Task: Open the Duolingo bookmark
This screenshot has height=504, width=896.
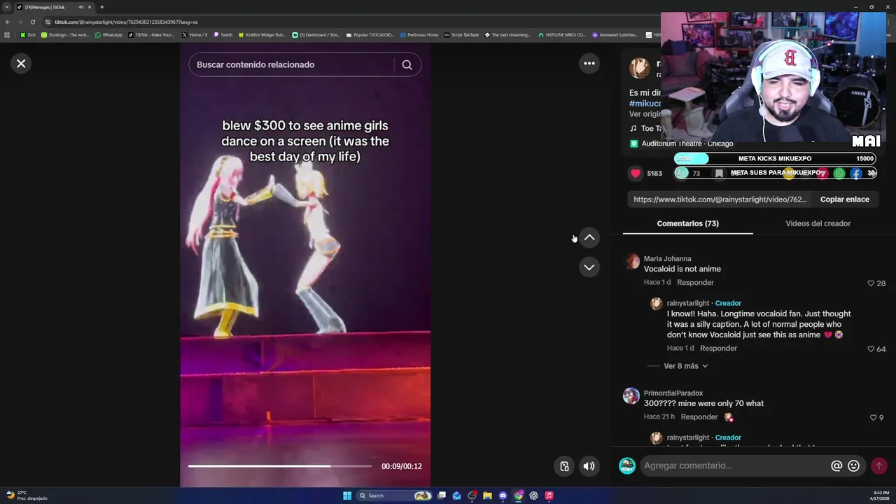Action: point(65,35)
